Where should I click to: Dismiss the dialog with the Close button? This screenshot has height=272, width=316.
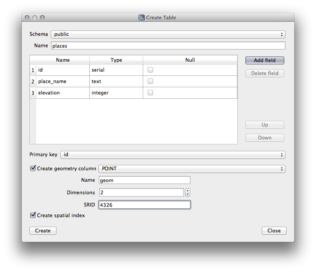(x=274, y=230)
